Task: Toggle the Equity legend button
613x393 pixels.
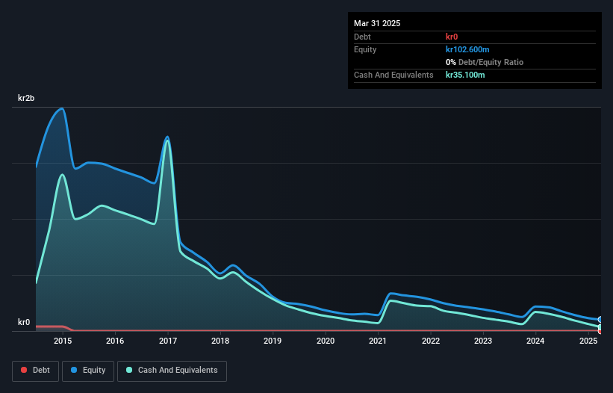Action: point(88,371)
